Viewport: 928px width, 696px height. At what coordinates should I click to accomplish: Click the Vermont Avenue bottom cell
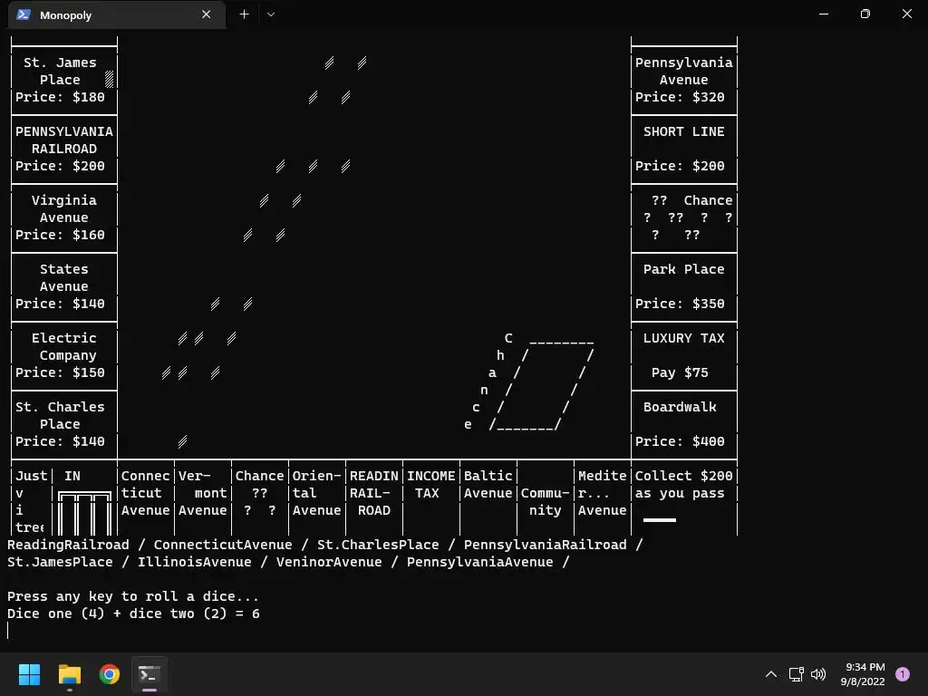pos(202,498)
